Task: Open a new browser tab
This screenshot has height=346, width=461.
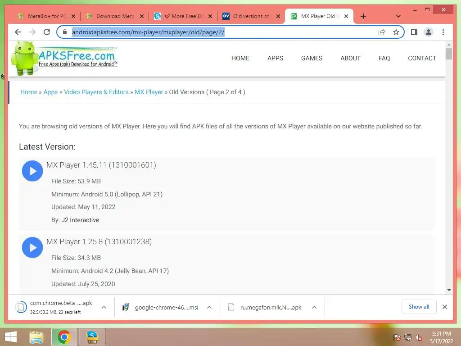Action: pos(363,16)
